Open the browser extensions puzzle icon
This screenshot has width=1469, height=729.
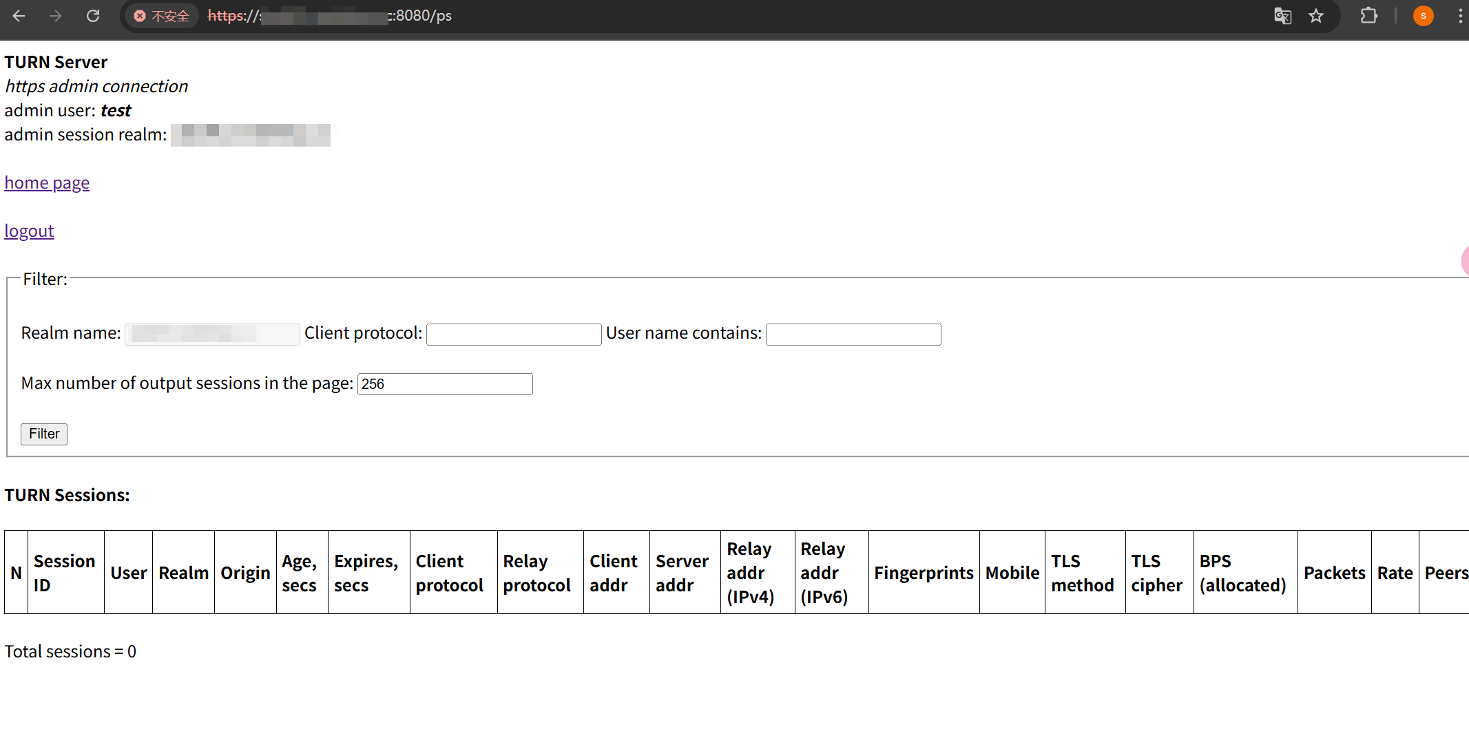click(x=1368, y=16)
